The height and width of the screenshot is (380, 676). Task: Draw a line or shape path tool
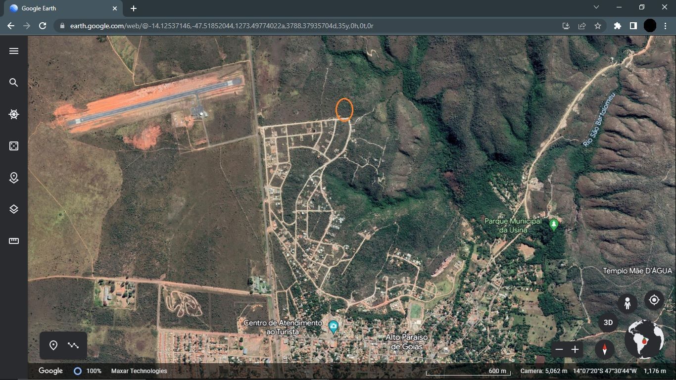pos(73,345)
